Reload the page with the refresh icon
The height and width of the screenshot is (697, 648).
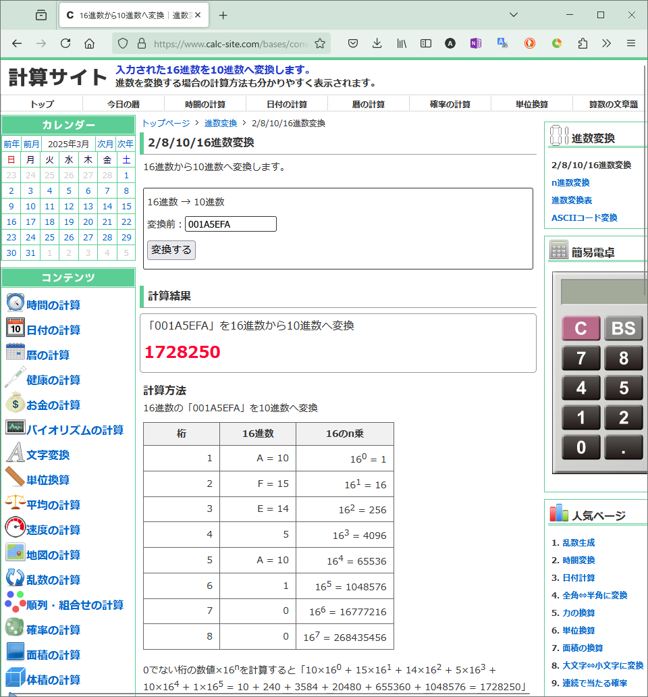(x=65, y=43)
